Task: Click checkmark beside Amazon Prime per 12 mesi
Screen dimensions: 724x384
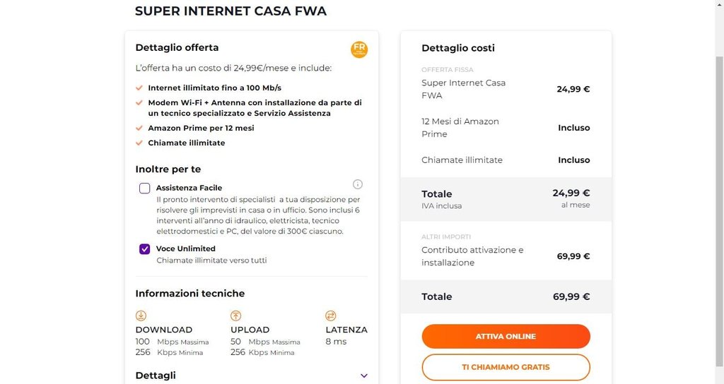Action: point(139,128)
